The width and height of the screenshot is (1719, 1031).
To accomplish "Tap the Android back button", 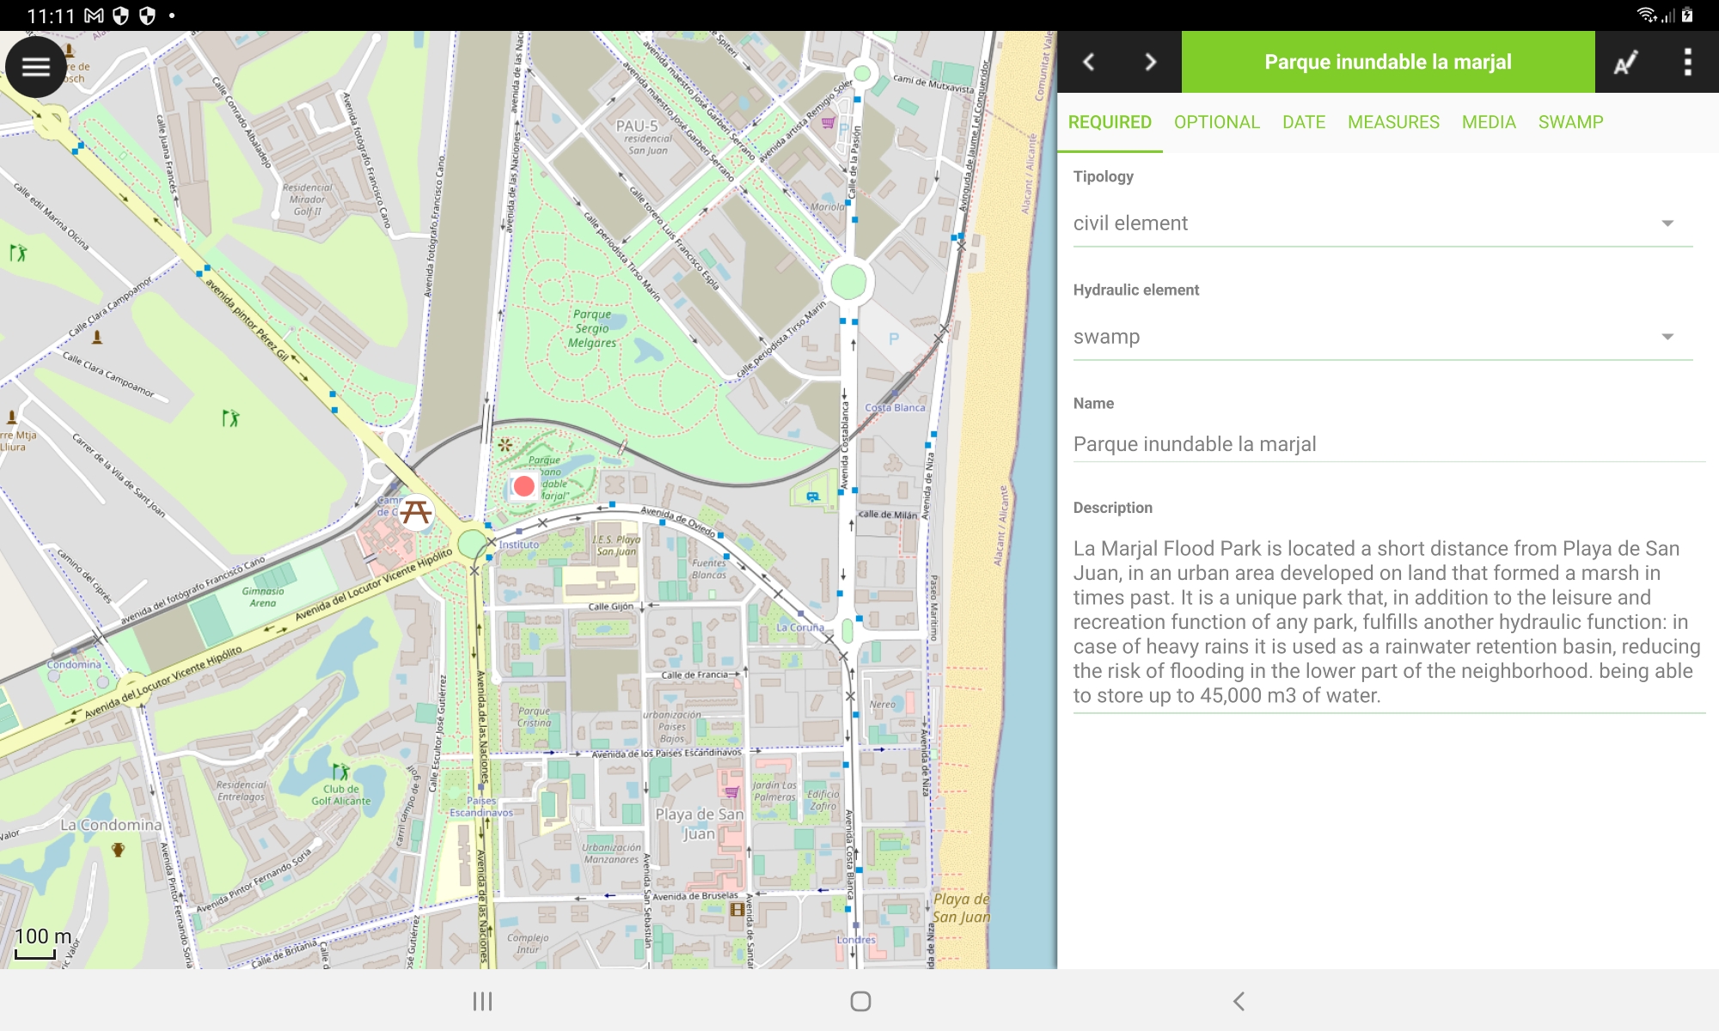I will pyautogui.click(x=1239, y=1001).
